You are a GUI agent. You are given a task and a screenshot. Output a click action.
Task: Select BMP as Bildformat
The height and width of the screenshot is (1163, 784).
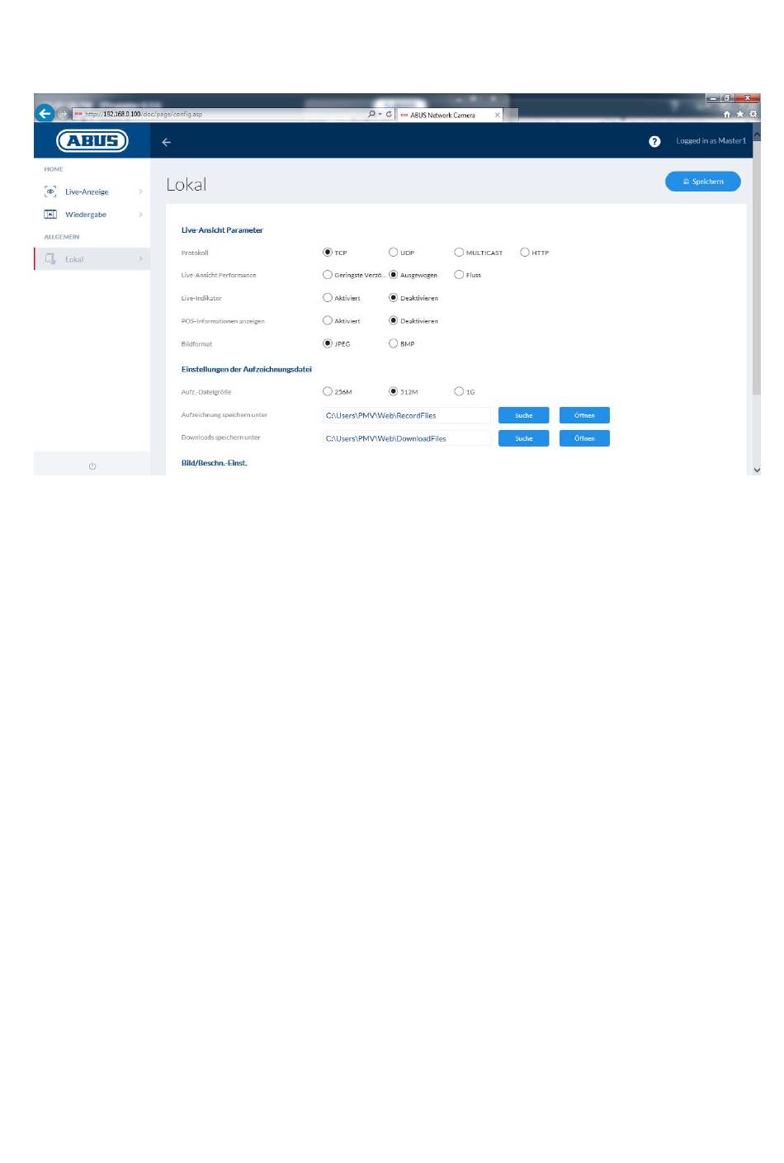point(394,343)
